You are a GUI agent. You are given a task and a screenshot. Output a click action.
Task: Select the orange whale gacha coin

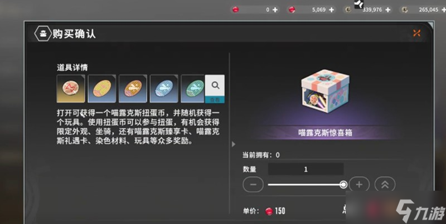click(x=132, y=89)
